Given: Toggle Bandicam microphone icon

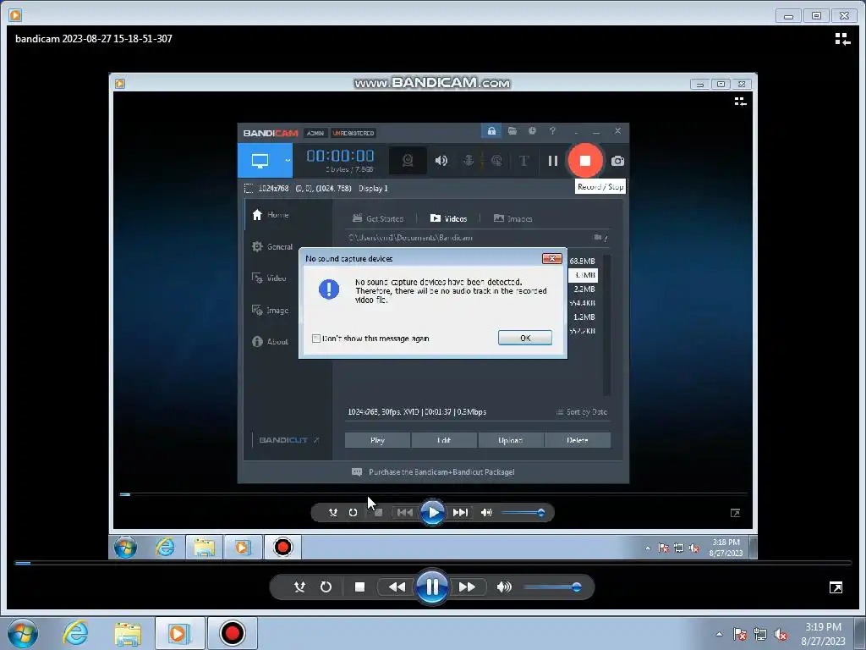Looking at the screenshot, I should [x=468, y=160].
